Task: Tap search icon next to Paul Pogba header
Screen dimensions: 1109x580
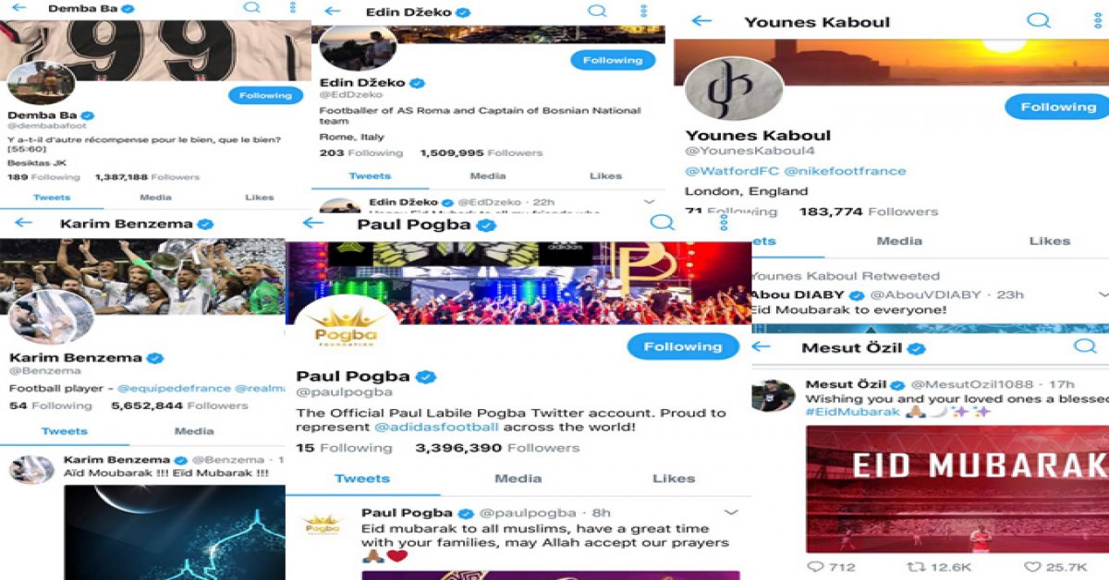Action: (x=662, y=223)
